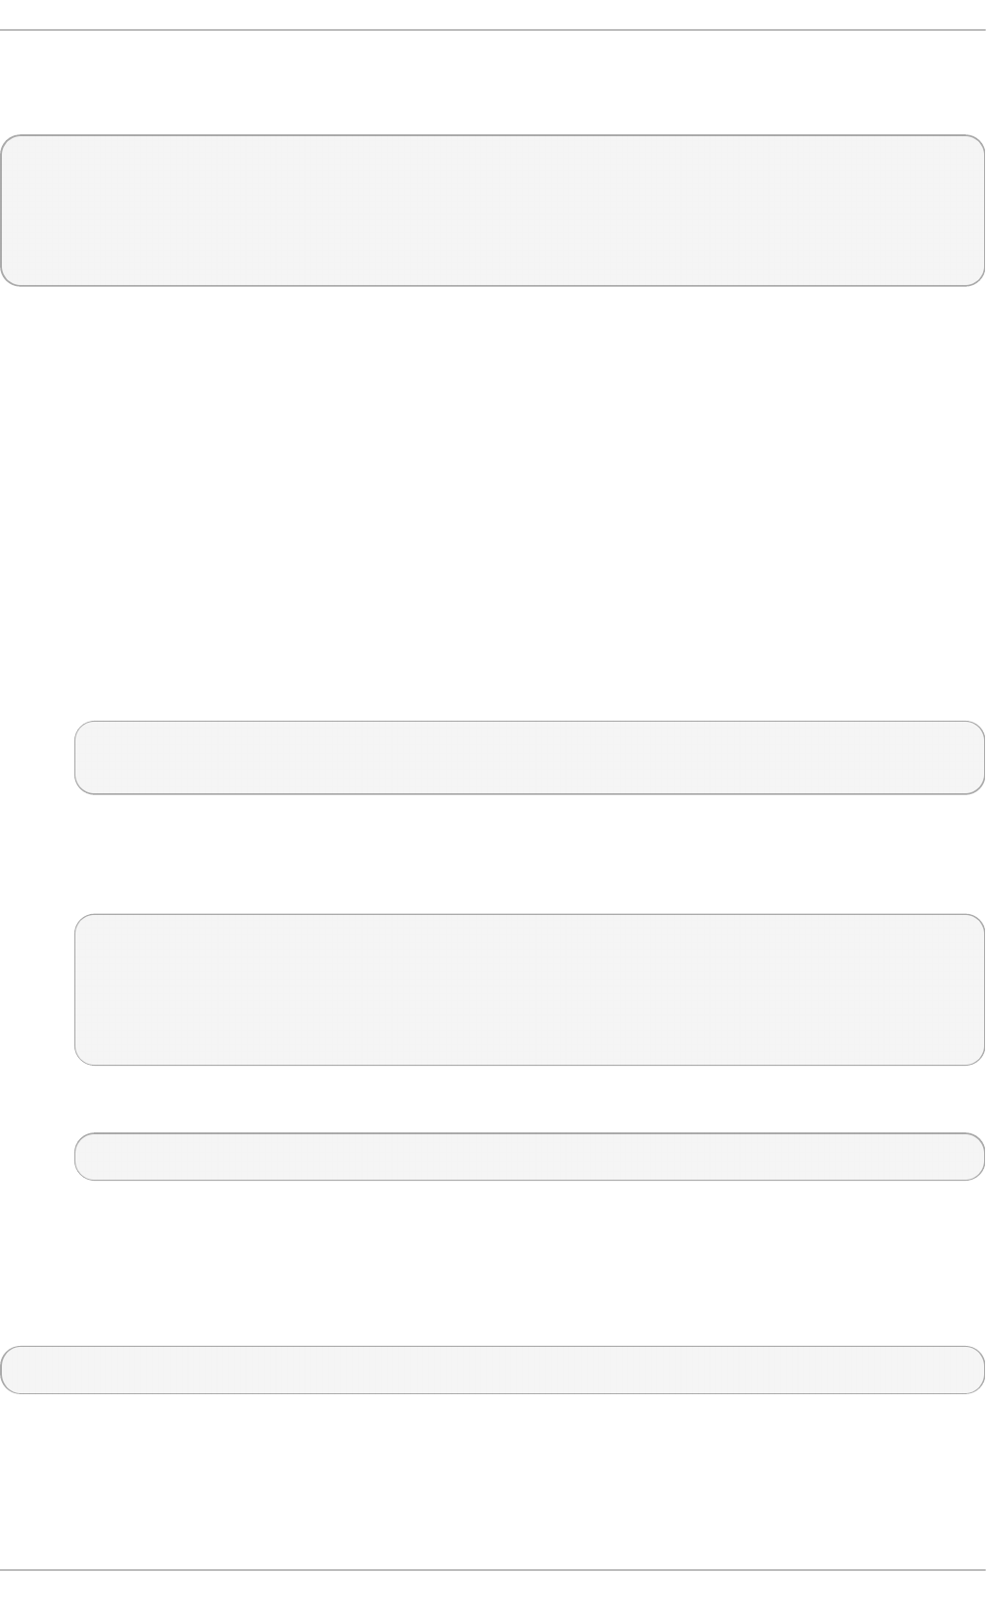Screen dimensions: 986x1600
Task: Click blank area between header rule and top box
Action: point(493,83)
